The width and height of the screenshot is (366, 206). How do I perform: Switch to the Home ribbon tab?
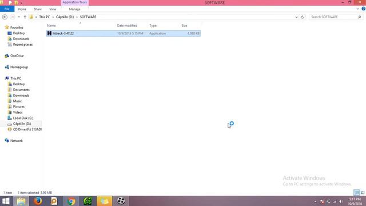[22, 9]
